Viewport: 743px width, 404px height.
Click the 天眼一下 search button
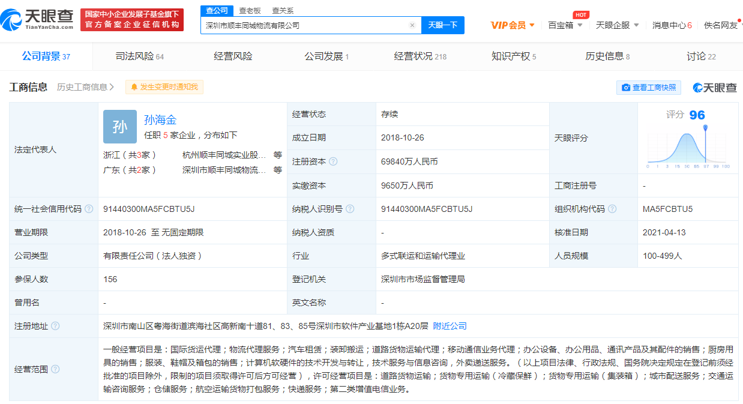tap(443, 25)
